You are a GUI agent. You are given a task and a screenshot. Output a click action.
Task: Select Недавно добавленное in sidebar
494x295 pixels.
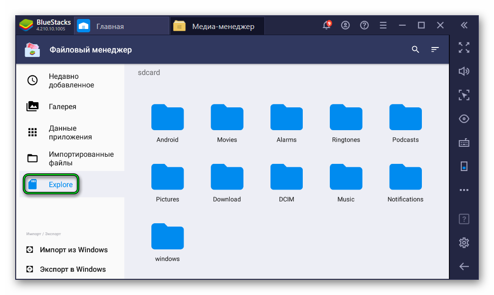71,81
